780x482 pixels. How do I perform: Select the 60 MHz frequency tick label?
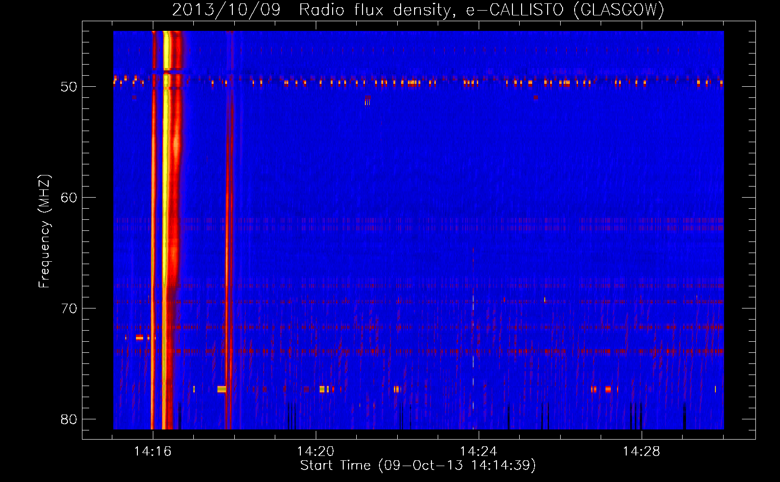[69, 198]
